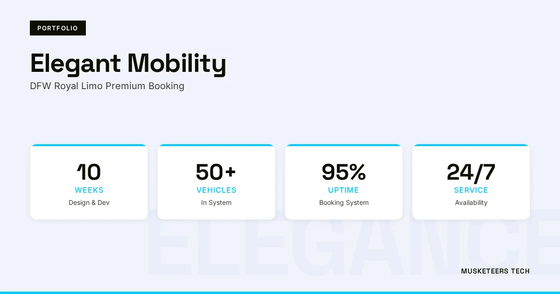Click the 95% statistic
Screen dimensions: 560x294
point(344,172)
